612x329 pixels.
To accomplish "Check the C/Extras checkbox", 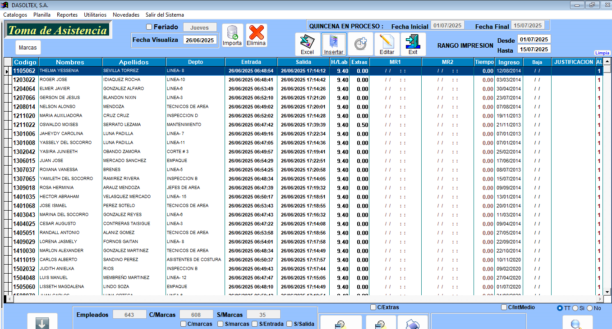I will click(373, 307).
